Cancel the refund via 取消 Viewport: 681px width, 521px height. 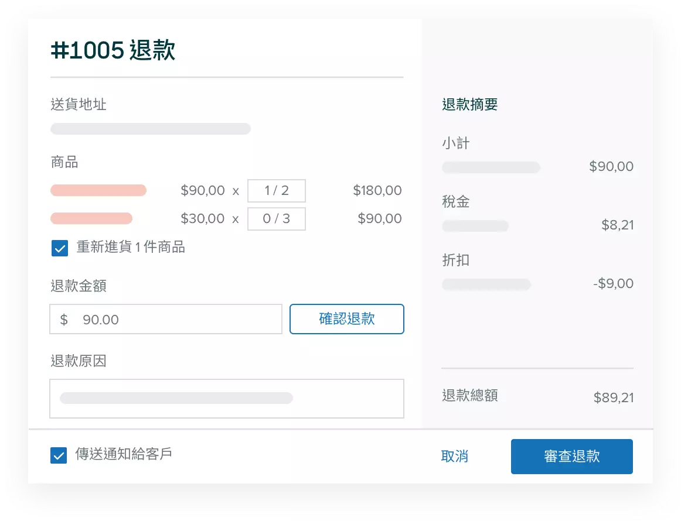point(454,457)
